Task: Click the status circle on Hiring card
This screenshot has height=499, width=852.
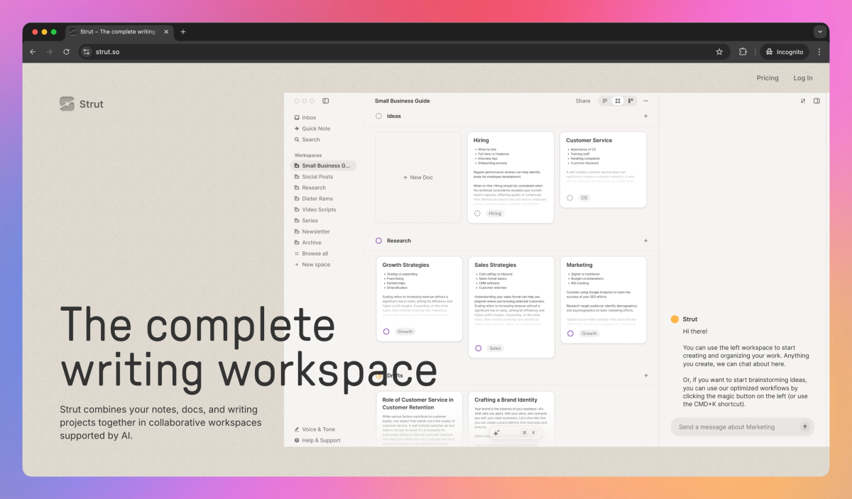Action: 477,214
